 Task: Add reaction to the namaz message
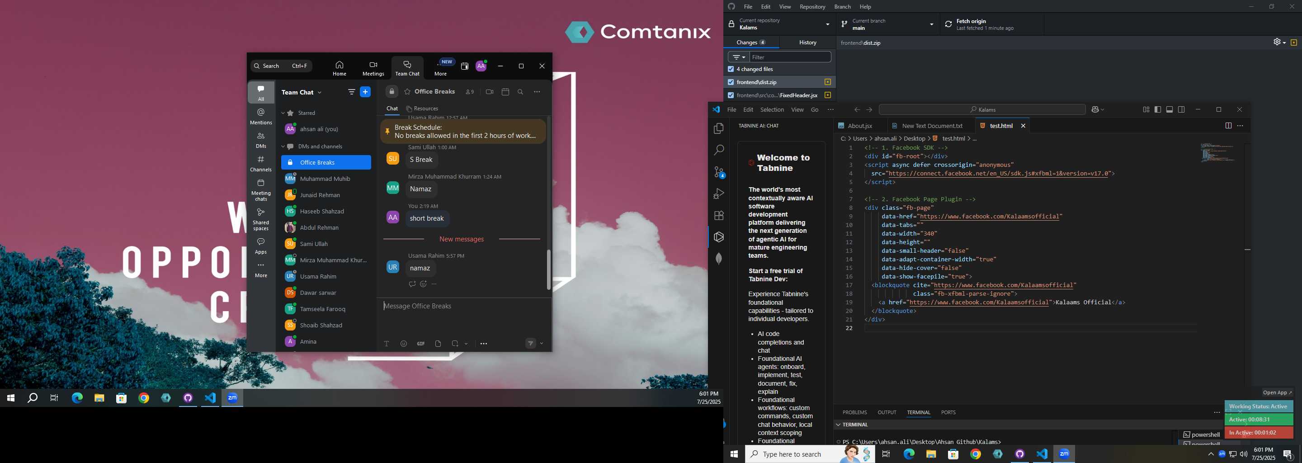tap(423, 284)
